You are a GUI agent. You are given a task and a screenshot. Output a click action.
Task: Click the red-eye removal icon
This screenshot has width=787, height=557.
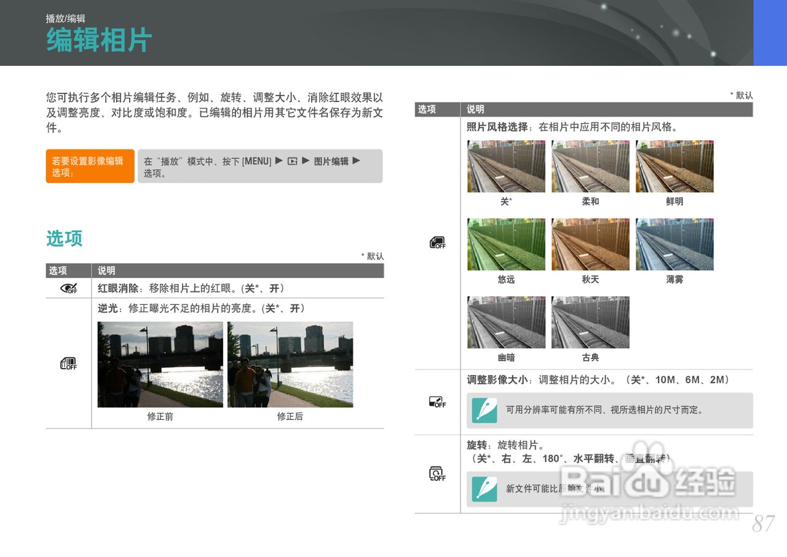click(x=68, y=288)
